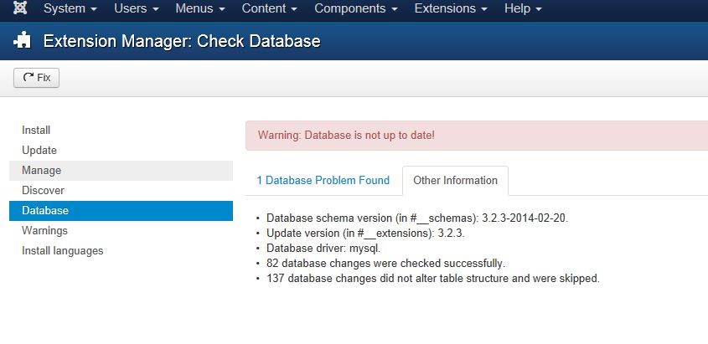
Task: Open the Content menu
Action: pos(269,9)
